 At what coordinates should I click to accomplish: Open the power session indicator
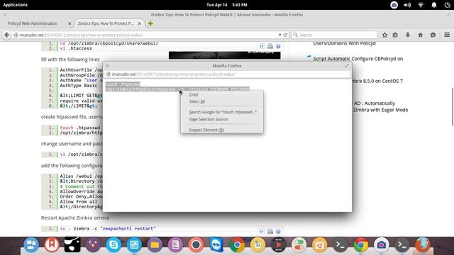(448, 5)
